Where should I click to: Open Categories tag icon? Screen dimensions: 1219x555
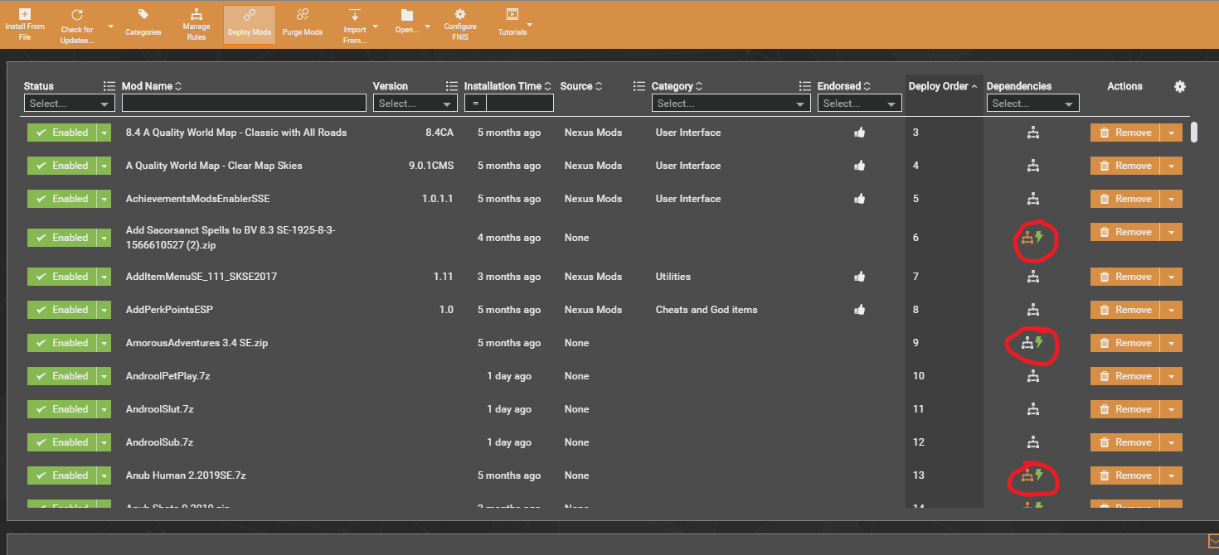(x=143, y=15)
